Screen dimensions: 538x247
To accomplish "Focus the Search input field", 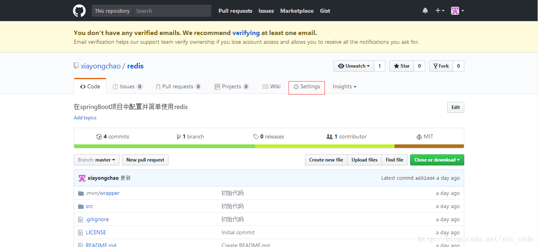I will coord(172,11).
